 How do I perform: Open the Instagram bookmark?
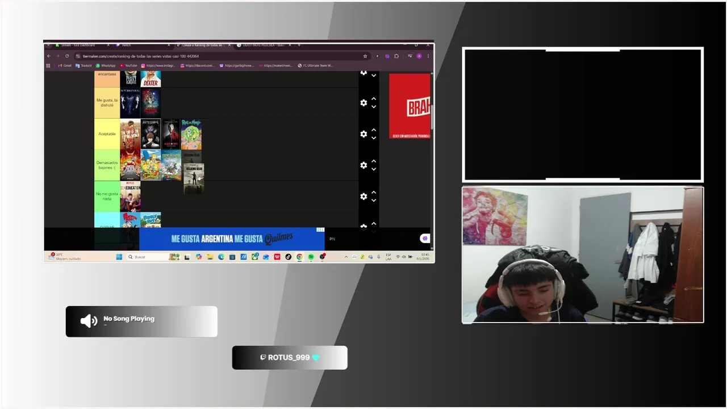(x=158, y=65)
